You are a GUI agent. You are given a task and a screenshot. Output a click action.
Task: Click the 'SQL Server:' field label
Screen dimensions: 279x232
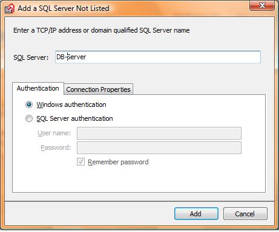point(31,57)
